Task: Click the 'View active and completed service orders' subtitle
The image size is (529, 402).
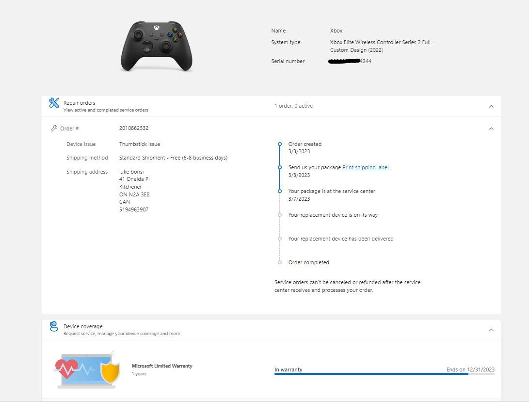Action: coord(106,110)
